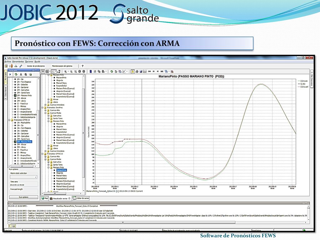Click the green refresh icon in Forecasts panel
320x240 pixels.
16,74
